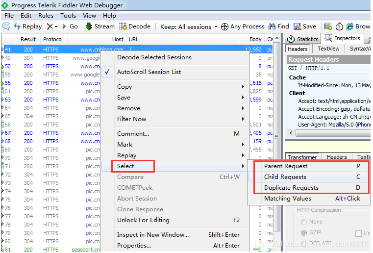
Task: Toggle the Decode toolbar button
Action: coord(135,26)
